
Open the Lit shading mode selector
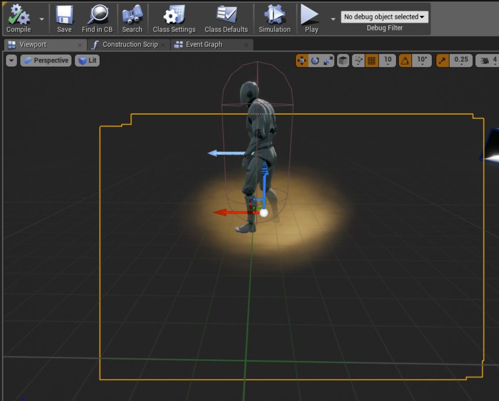click(x=87, y=60)
